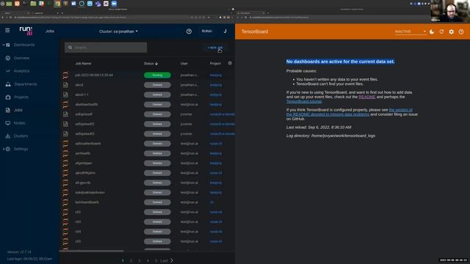470x264 pixels.
Task: Select the cli2 job name
Action: pyautogui.click(x=78, y=212)
